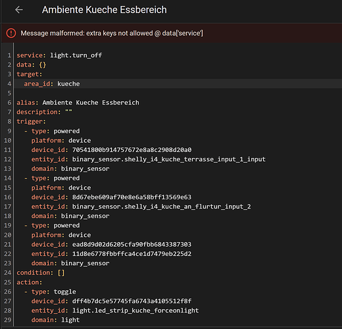Go back using the arrow icon
342x329 pixels.
coord(19,10)
